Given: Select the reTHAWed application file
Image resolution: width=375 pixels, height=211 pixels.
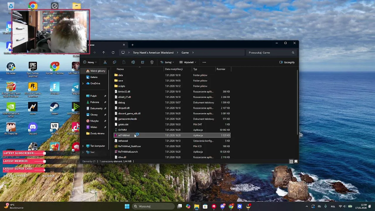Looking at the screenshot, I should 172,135.
